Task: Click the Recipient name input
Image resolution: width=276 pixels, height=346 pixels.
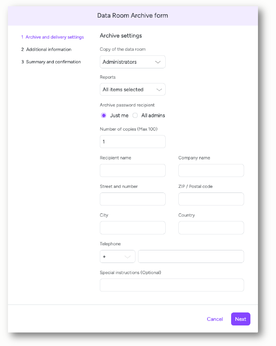Action: point(133,170)
